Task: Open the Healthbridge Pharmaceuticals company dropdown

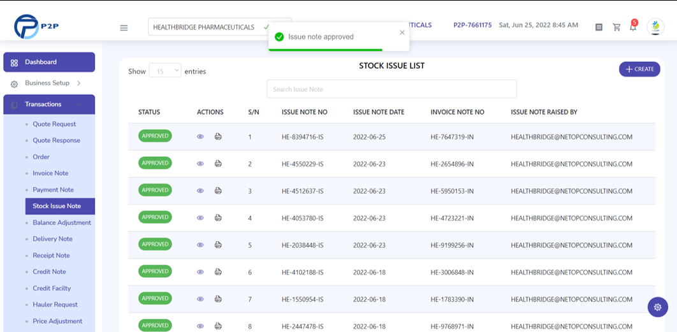Action: click(220, 27)
